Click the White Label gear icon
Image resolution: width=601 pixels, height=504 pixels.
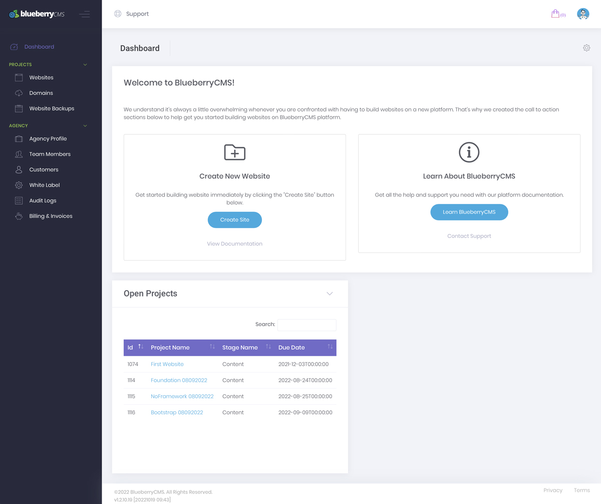pyautogui.click(x=19, y=185)
